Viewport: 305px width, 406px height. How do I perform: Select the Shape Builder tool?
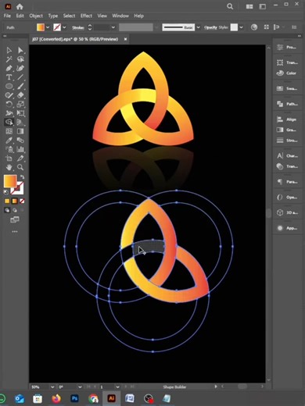point(9,123)
